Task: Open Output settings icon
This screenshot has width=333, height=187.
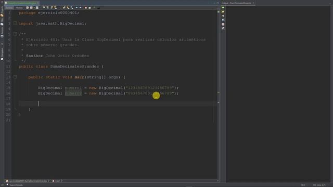Action: pyautogui.click(x=223, y=28)
